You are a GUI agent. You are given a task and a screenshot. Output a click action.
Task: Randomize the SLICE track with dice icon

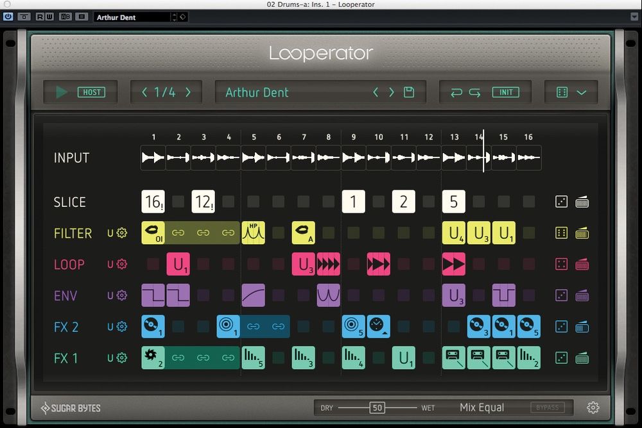coord(561,202)
